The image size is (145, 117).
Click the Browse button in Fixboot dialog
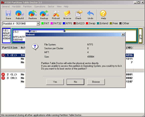96,82
